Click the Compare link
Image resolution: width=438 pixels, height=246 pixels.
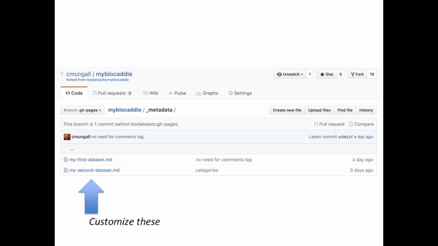(x=361, y=124)
